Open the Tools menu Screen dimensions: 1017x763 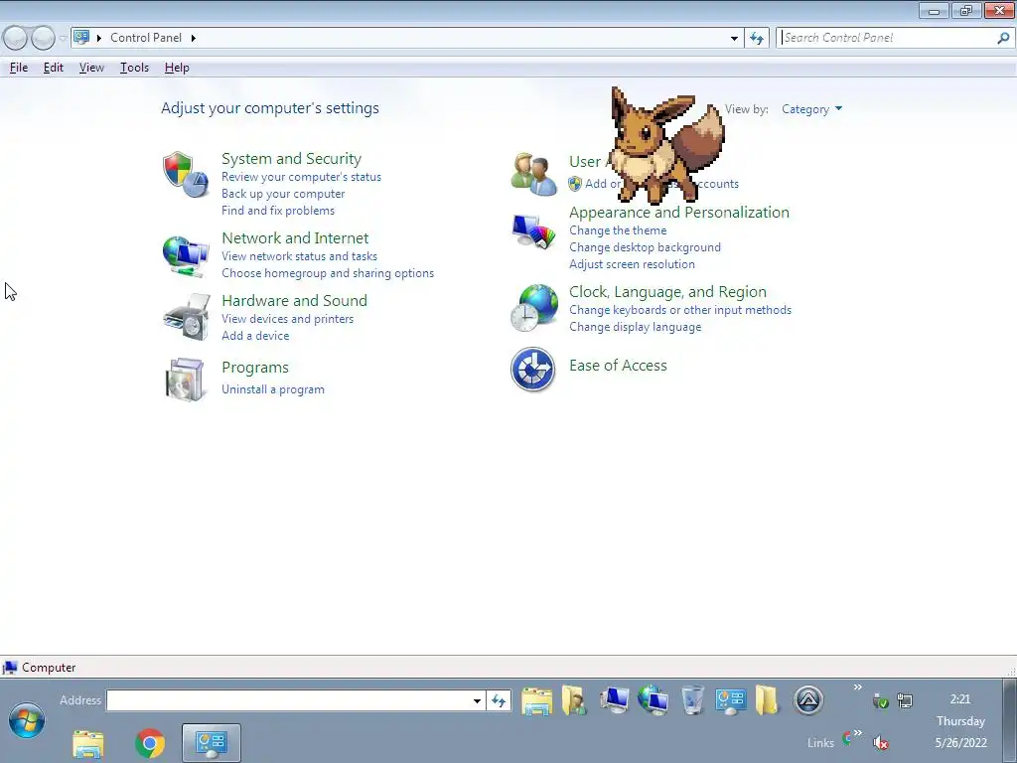pyautogui.click(x=134, y=68)
